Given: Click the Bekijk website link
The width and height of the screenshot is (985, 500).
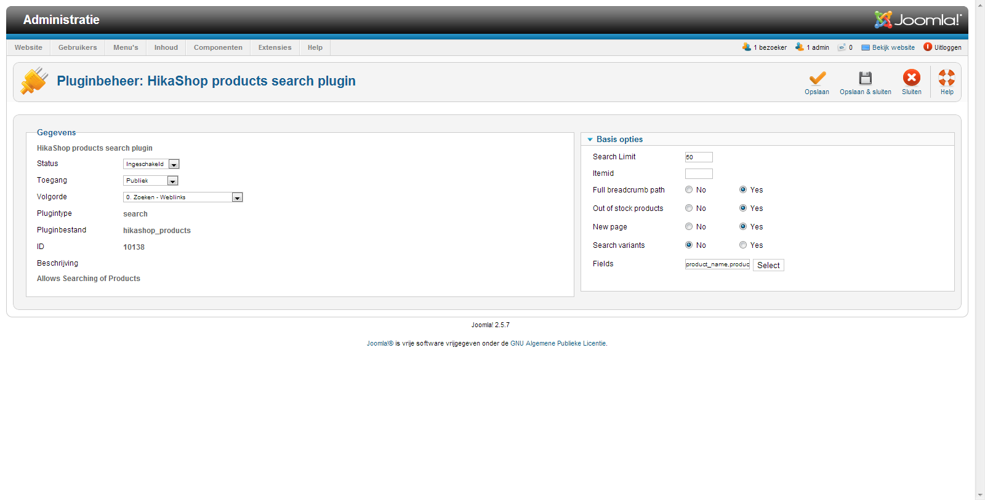Looking at the screenshot, I should click(893, 47).
